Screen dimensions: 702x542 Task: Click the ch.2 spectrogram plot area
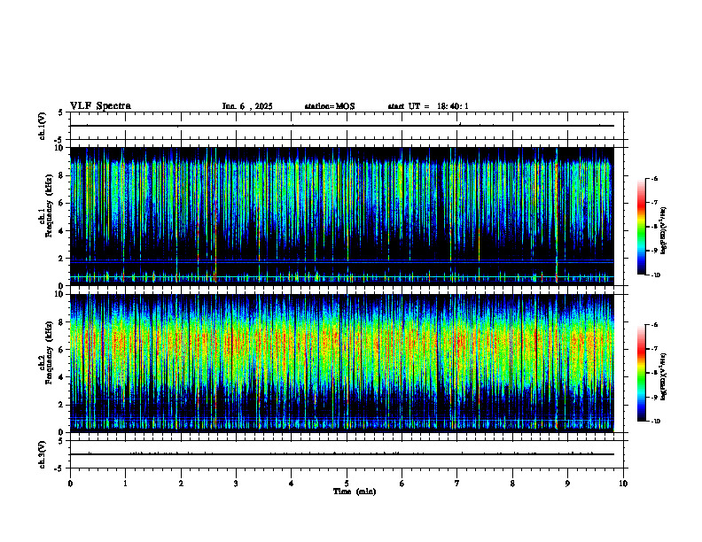click(x=341, y=363)
